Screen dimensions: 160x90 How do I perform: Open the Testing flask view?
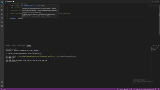(x=2, y=22)
